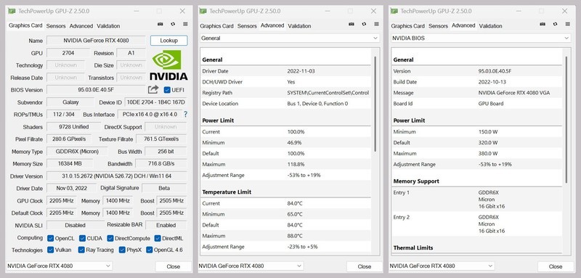Click Temperature Limit Maximum 88.0°C value
Image resolution: width=581 pixels, height=278 pixels.
295,236
